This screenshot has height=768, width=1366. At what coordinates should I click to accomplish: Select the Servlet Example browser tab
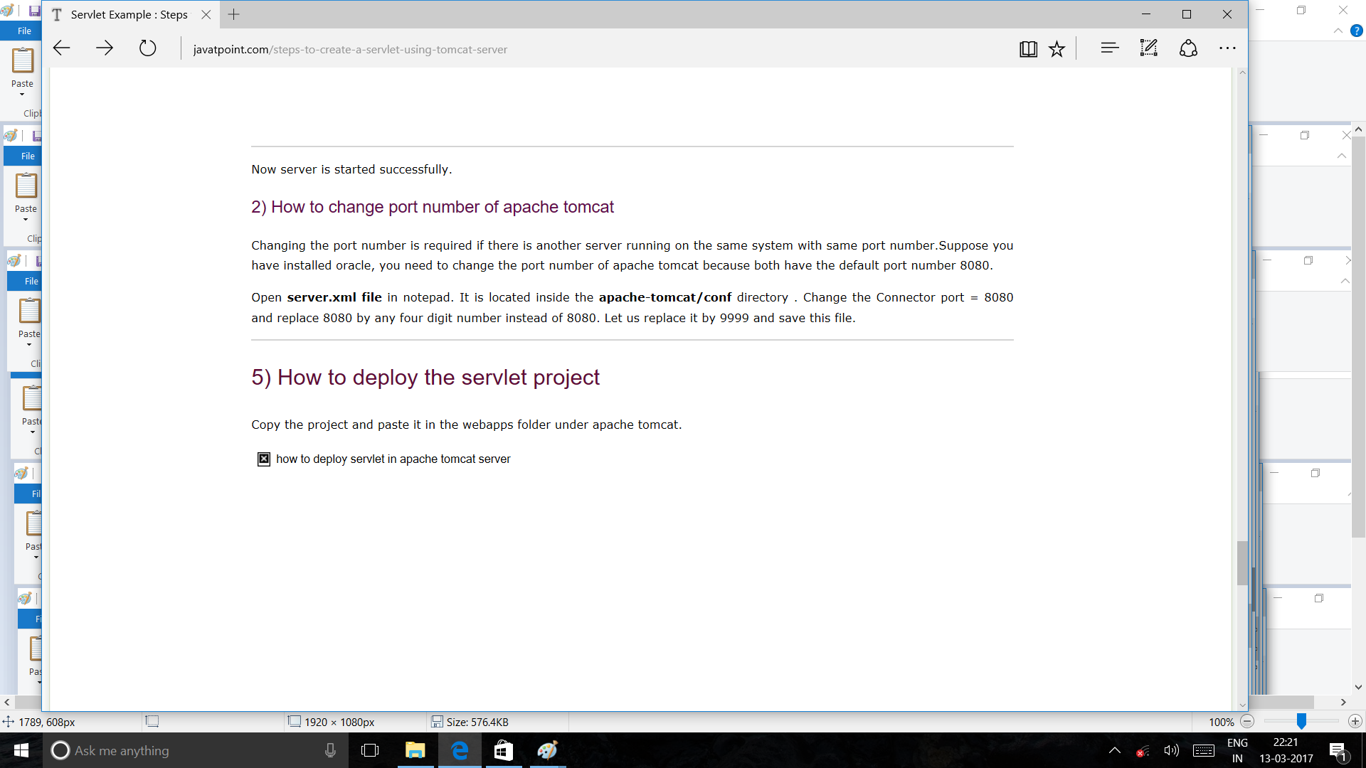point(128,14)
